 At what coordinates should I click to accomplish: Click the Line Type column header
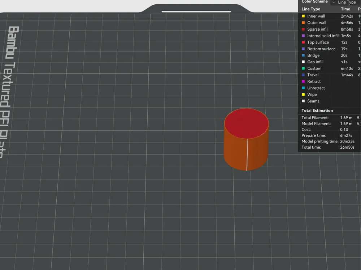coord(311,9)
